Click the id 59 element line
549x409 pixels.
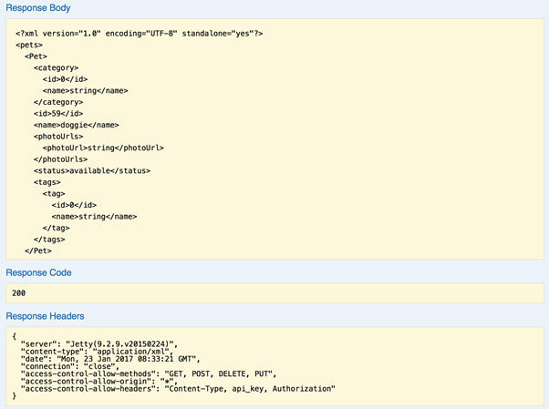(x=58, y=113)
